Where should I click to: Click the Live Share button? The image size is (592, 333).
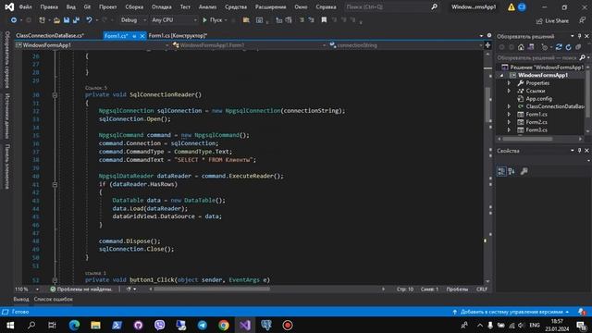click(552, 20)
